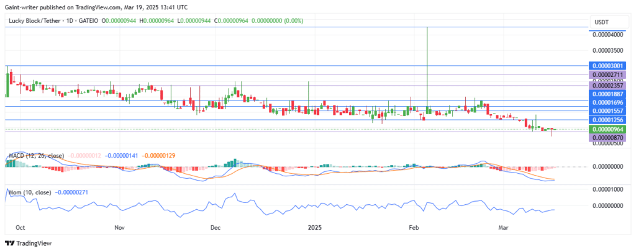Click the Nov label on time axis

(x=120, y=228)
